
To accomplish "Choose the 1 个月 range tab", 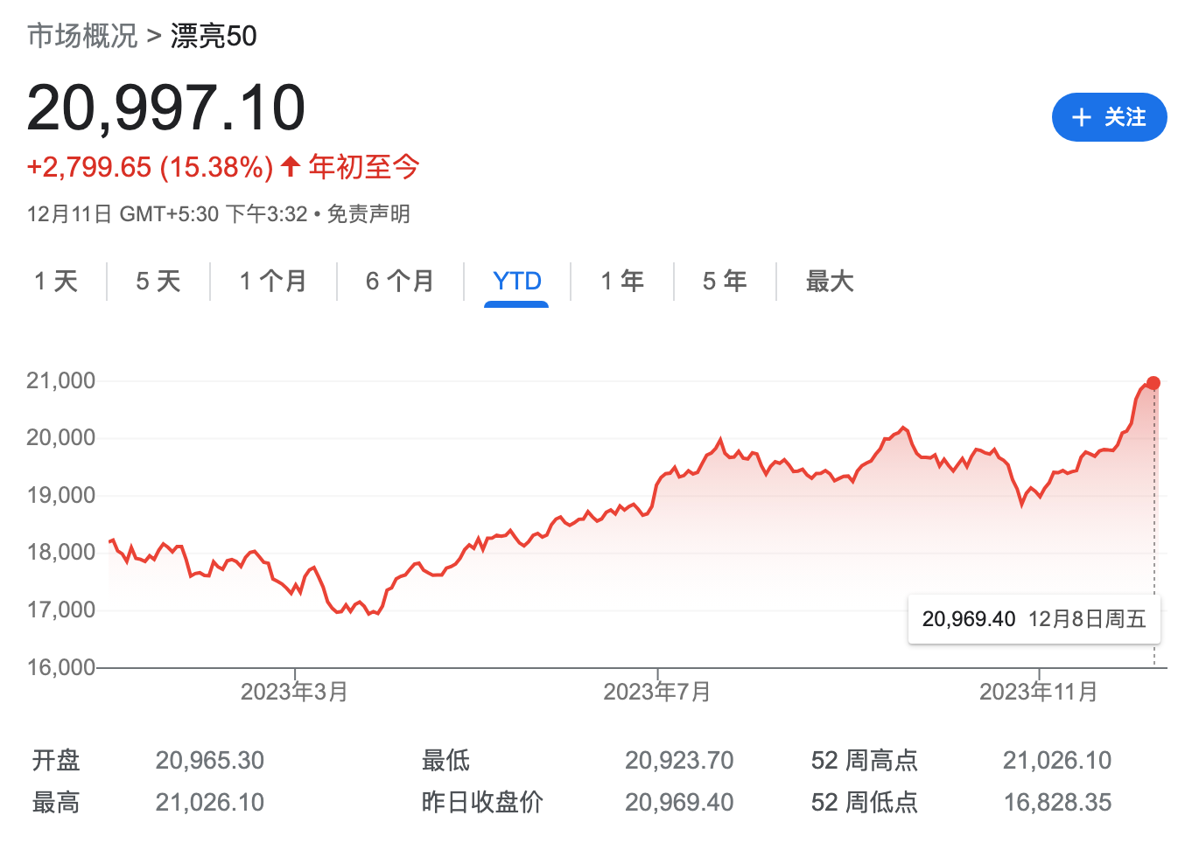I will 273,281.
